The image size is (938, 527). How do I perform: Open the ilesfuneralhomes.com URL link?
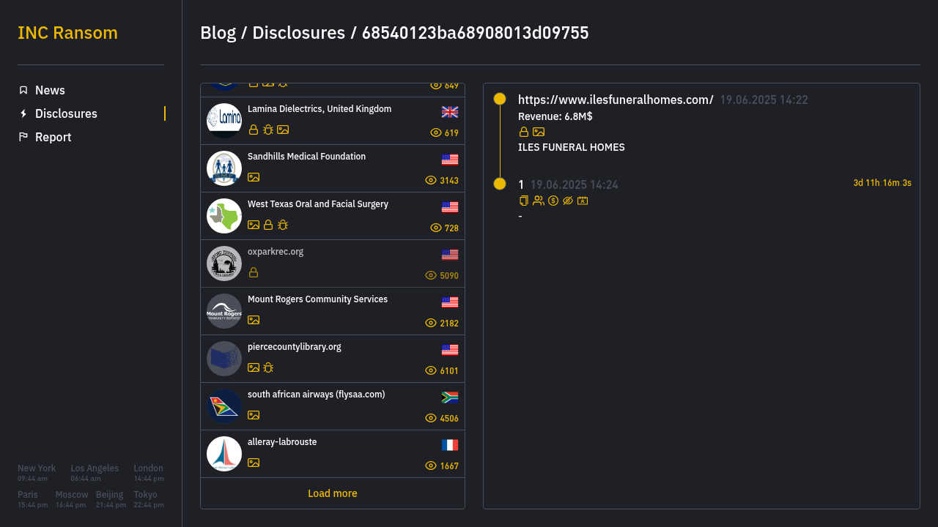pos(616,100)
